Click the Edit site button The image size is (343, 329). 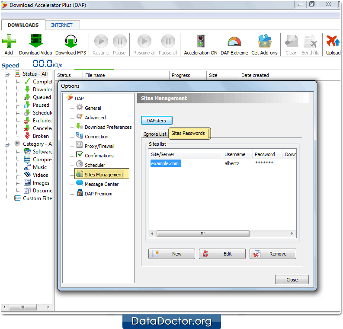pyautogui.click(x=222, y=254)
